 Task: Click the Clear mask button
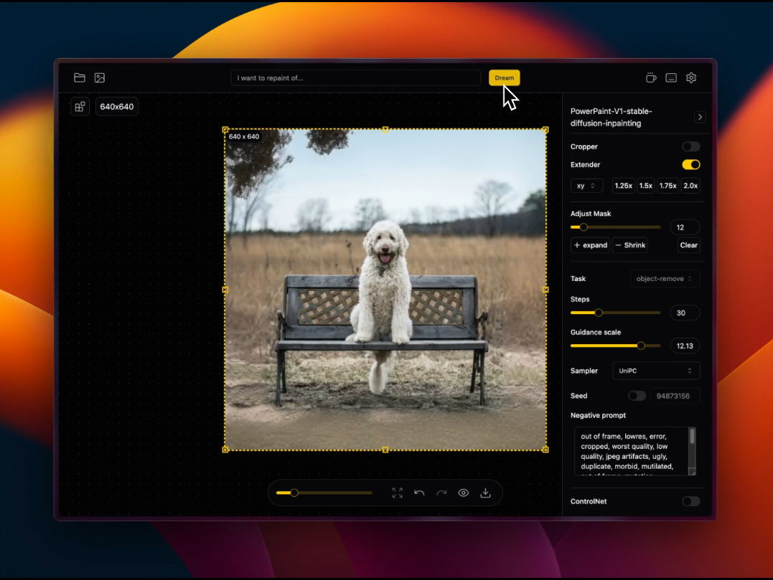[x=689, y=245]
